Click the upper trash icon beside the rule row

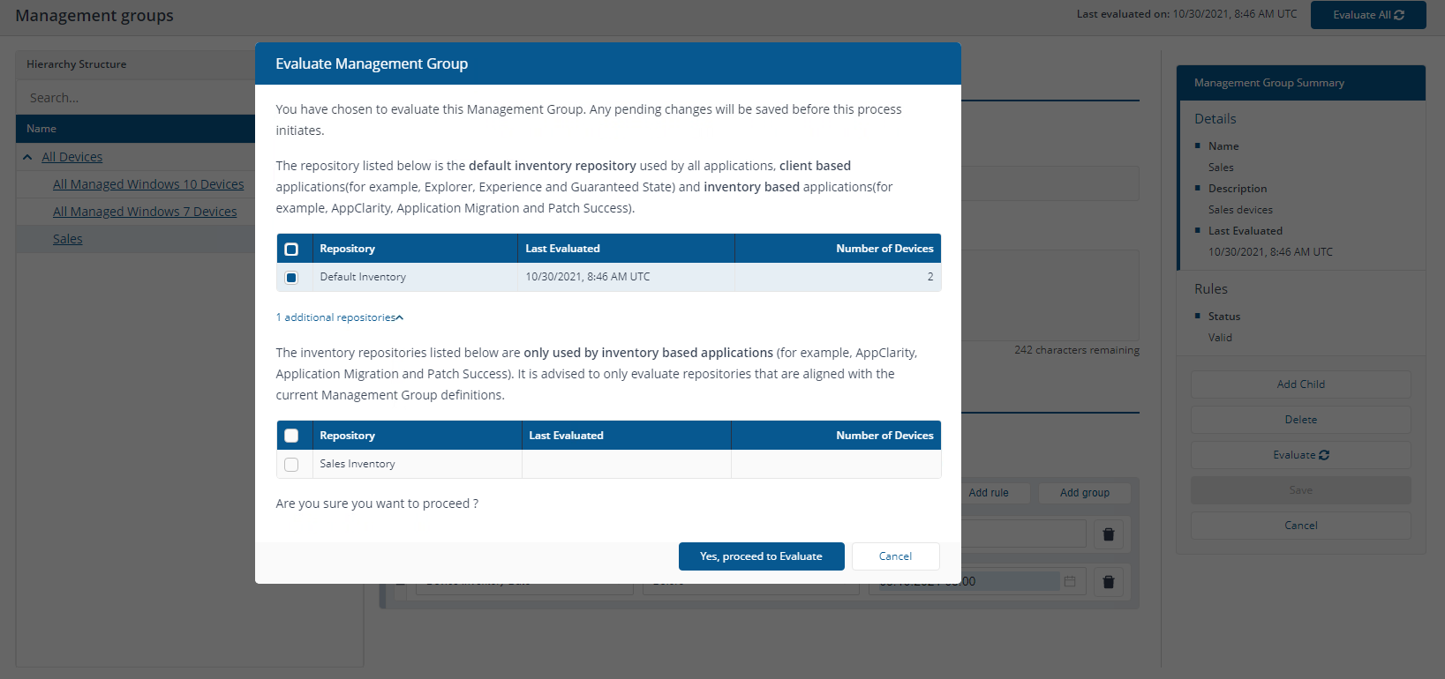coord(1109,534)
